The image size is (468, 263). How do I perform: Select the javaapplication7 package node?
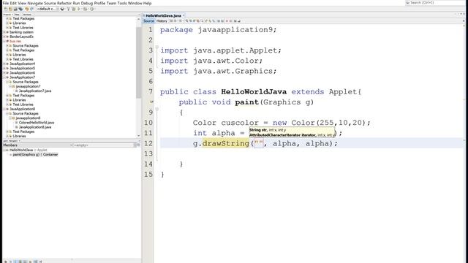[28, 86]
